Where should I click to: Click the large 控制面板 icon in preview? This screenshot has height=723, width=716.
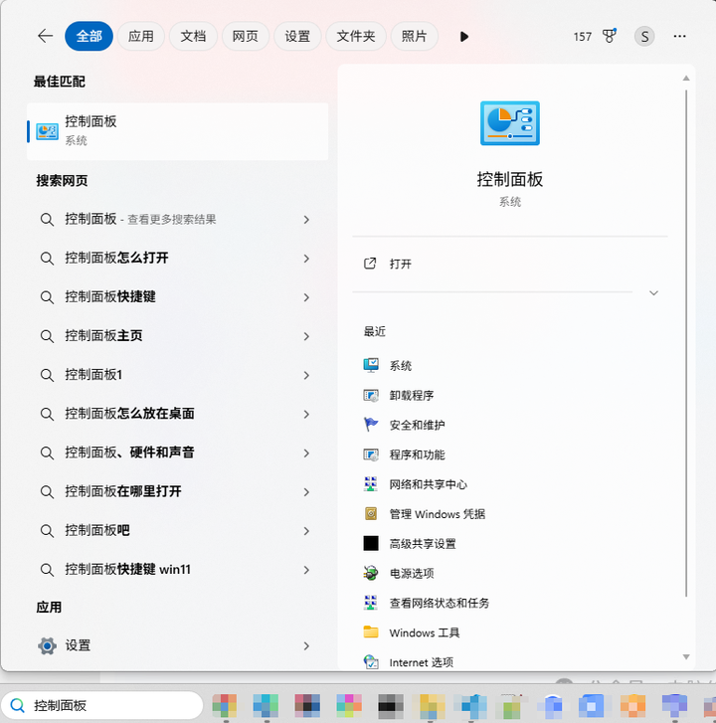510,123
